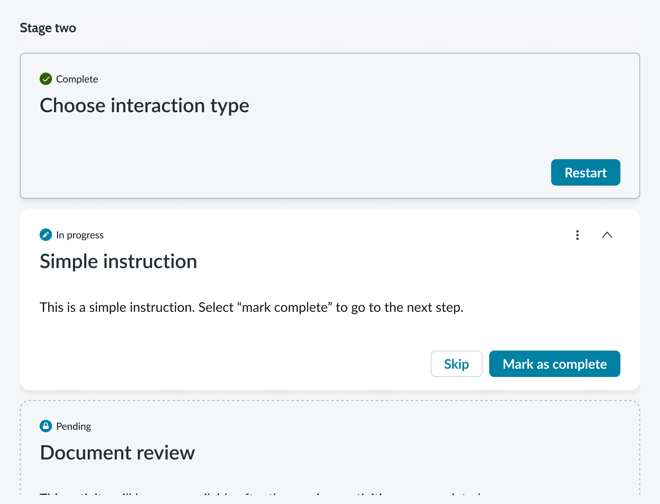Skip the Simple instruction step

pyautogui.click(x=456, y=364)
